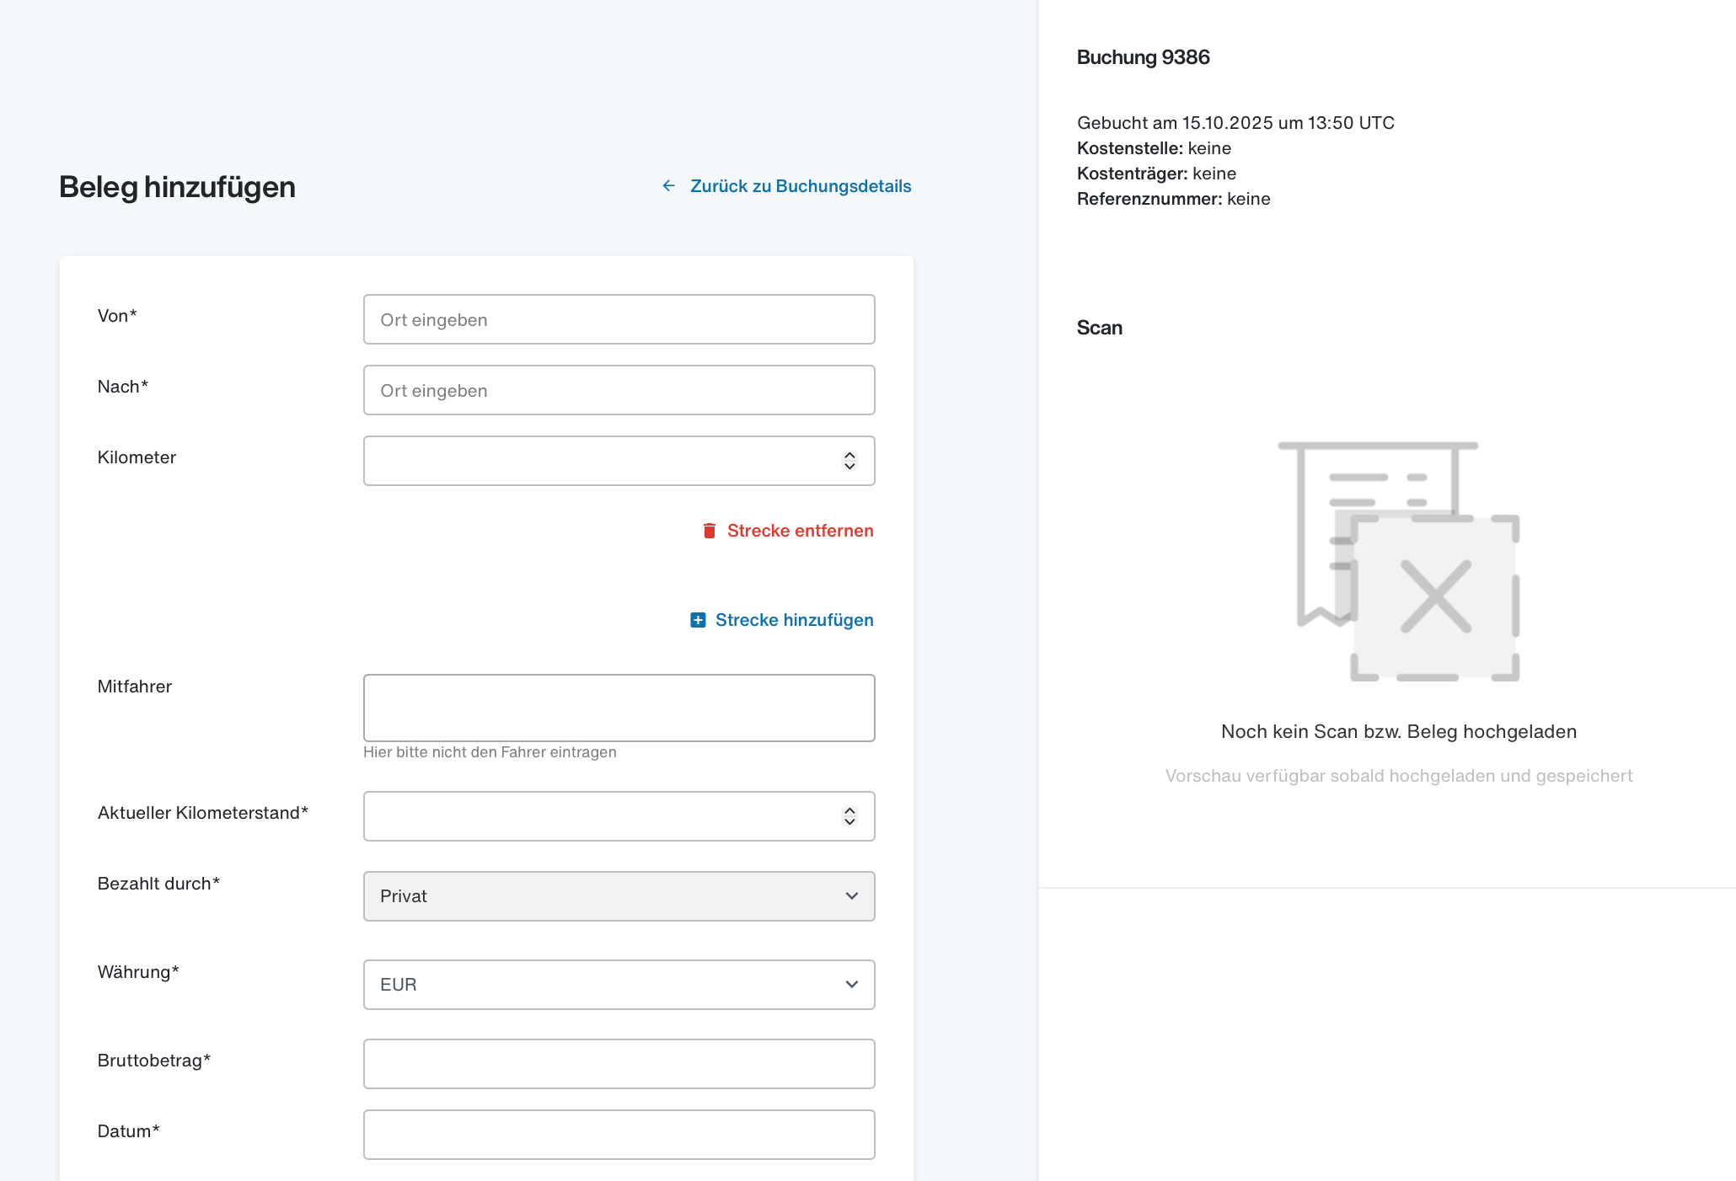Click the Noch kein Scan bzw. Beleg hochgeladen message
The height and width of the screenshot is (1181, 1736).
coord(1399,731)
